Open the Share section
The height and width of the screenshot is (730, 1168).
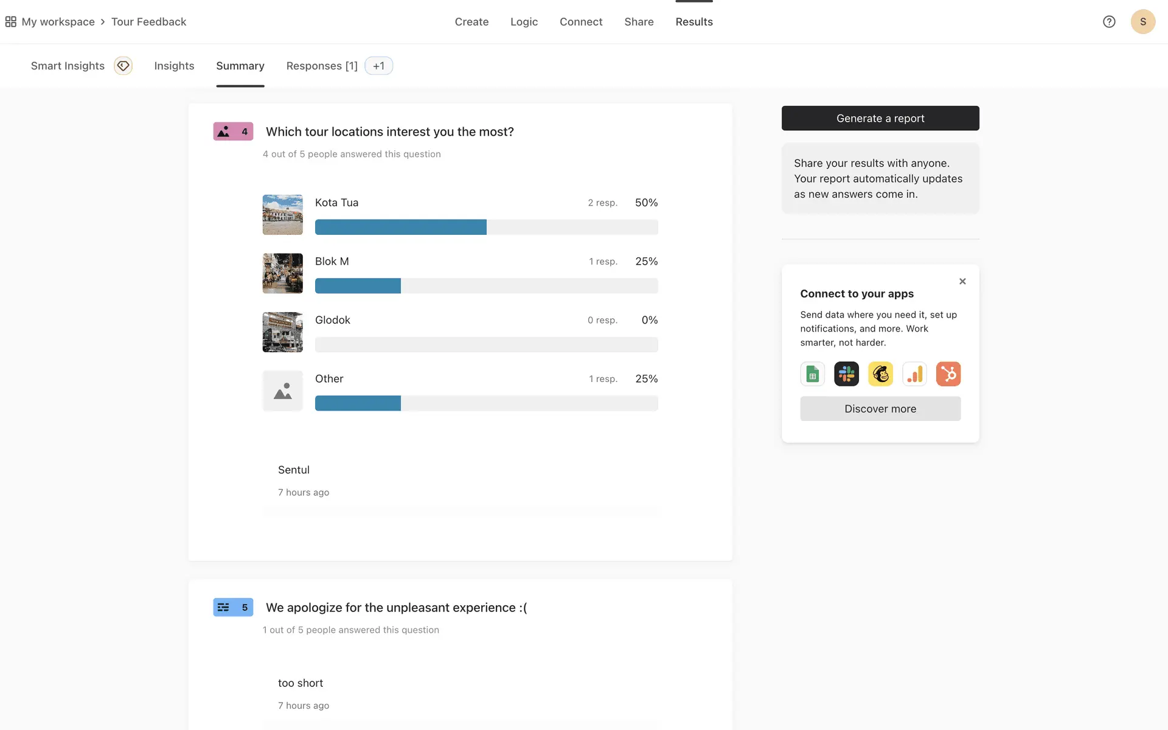(x=639, y=22)
